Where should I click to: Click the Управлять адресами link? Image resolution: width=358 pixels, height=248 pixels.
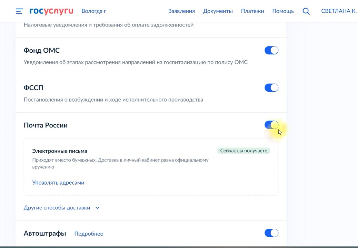(58, 183)
